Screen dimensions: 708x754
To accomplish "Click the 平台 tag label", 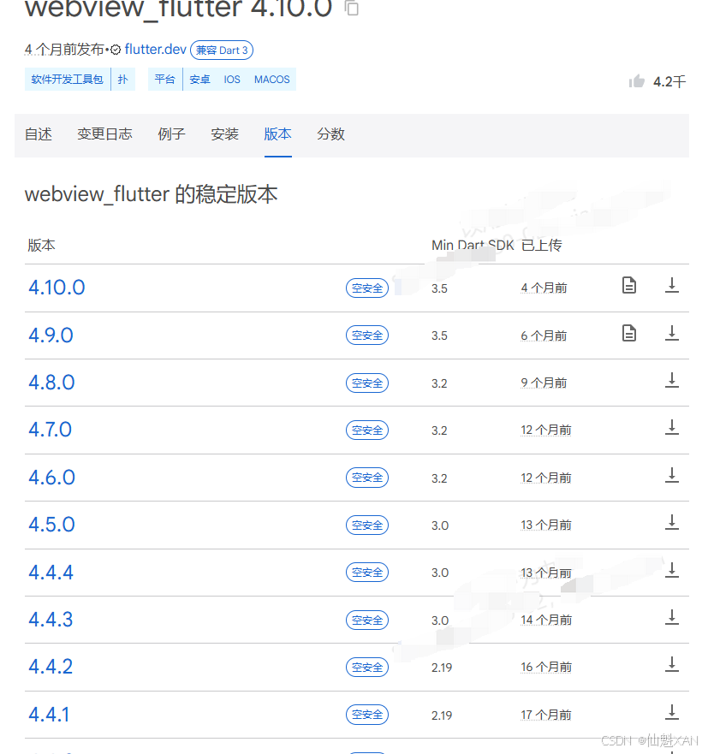I will pos(165,80).
